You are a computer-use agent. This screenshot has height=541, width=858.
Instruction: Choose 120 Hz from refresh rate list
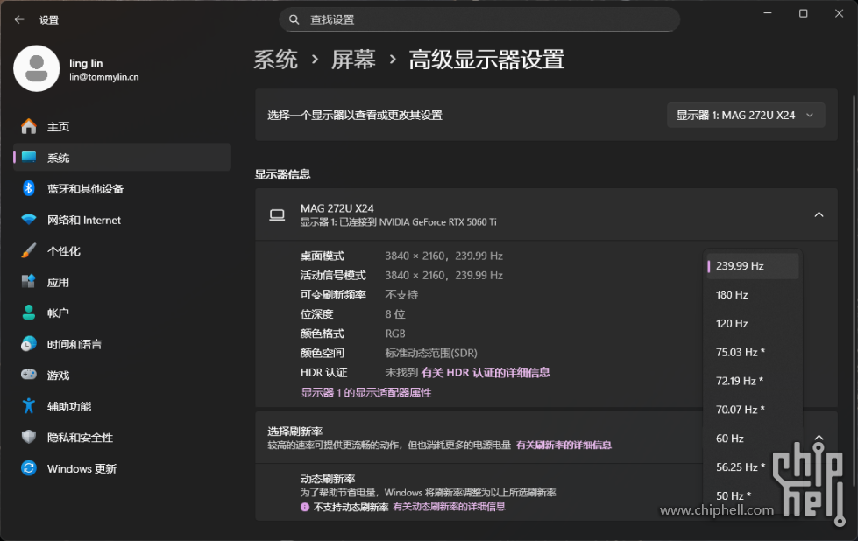(x=732, y=324)
